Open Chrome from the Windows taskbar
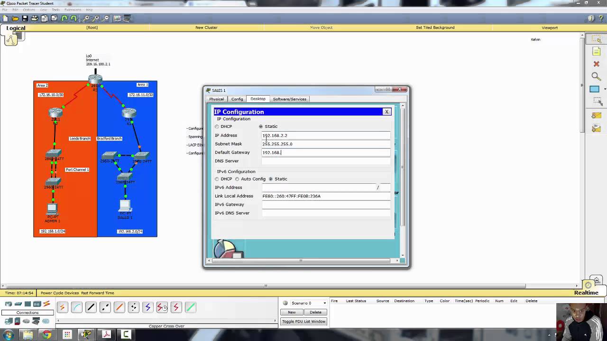This screenshot has width=607, height=341. [47, 335]
